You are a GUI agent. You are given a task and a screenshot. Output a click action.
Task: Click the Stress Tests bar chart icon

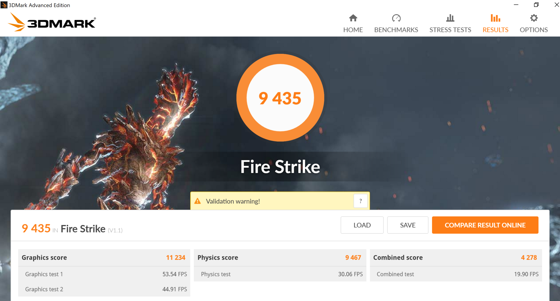[x=450, y=18]
